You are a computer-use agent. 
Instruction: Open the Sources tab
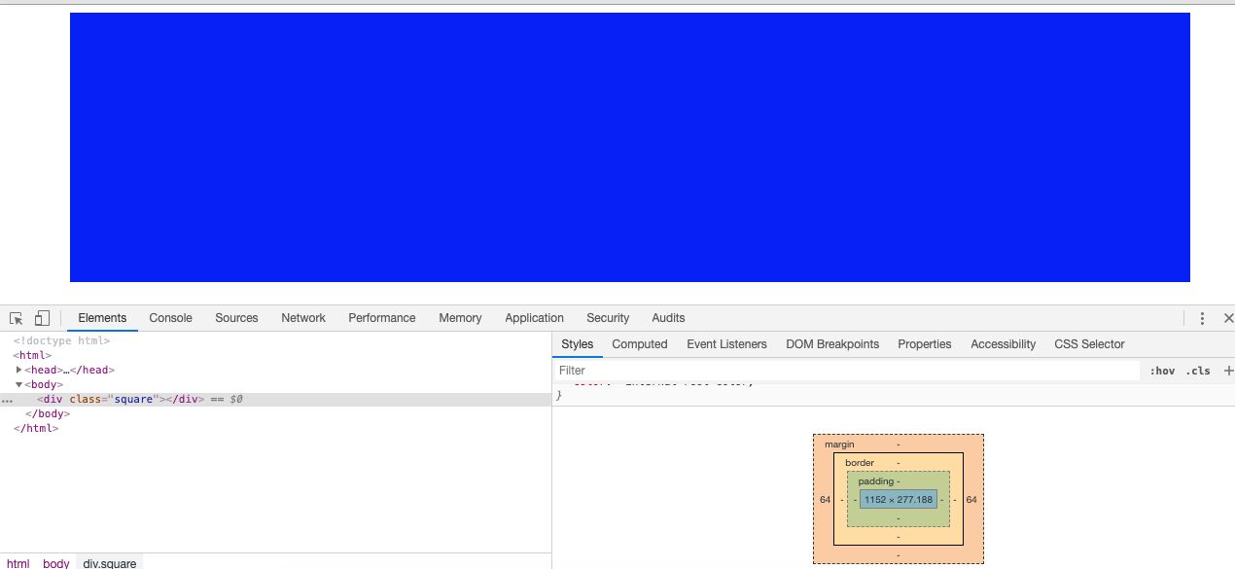click(236, 318)
